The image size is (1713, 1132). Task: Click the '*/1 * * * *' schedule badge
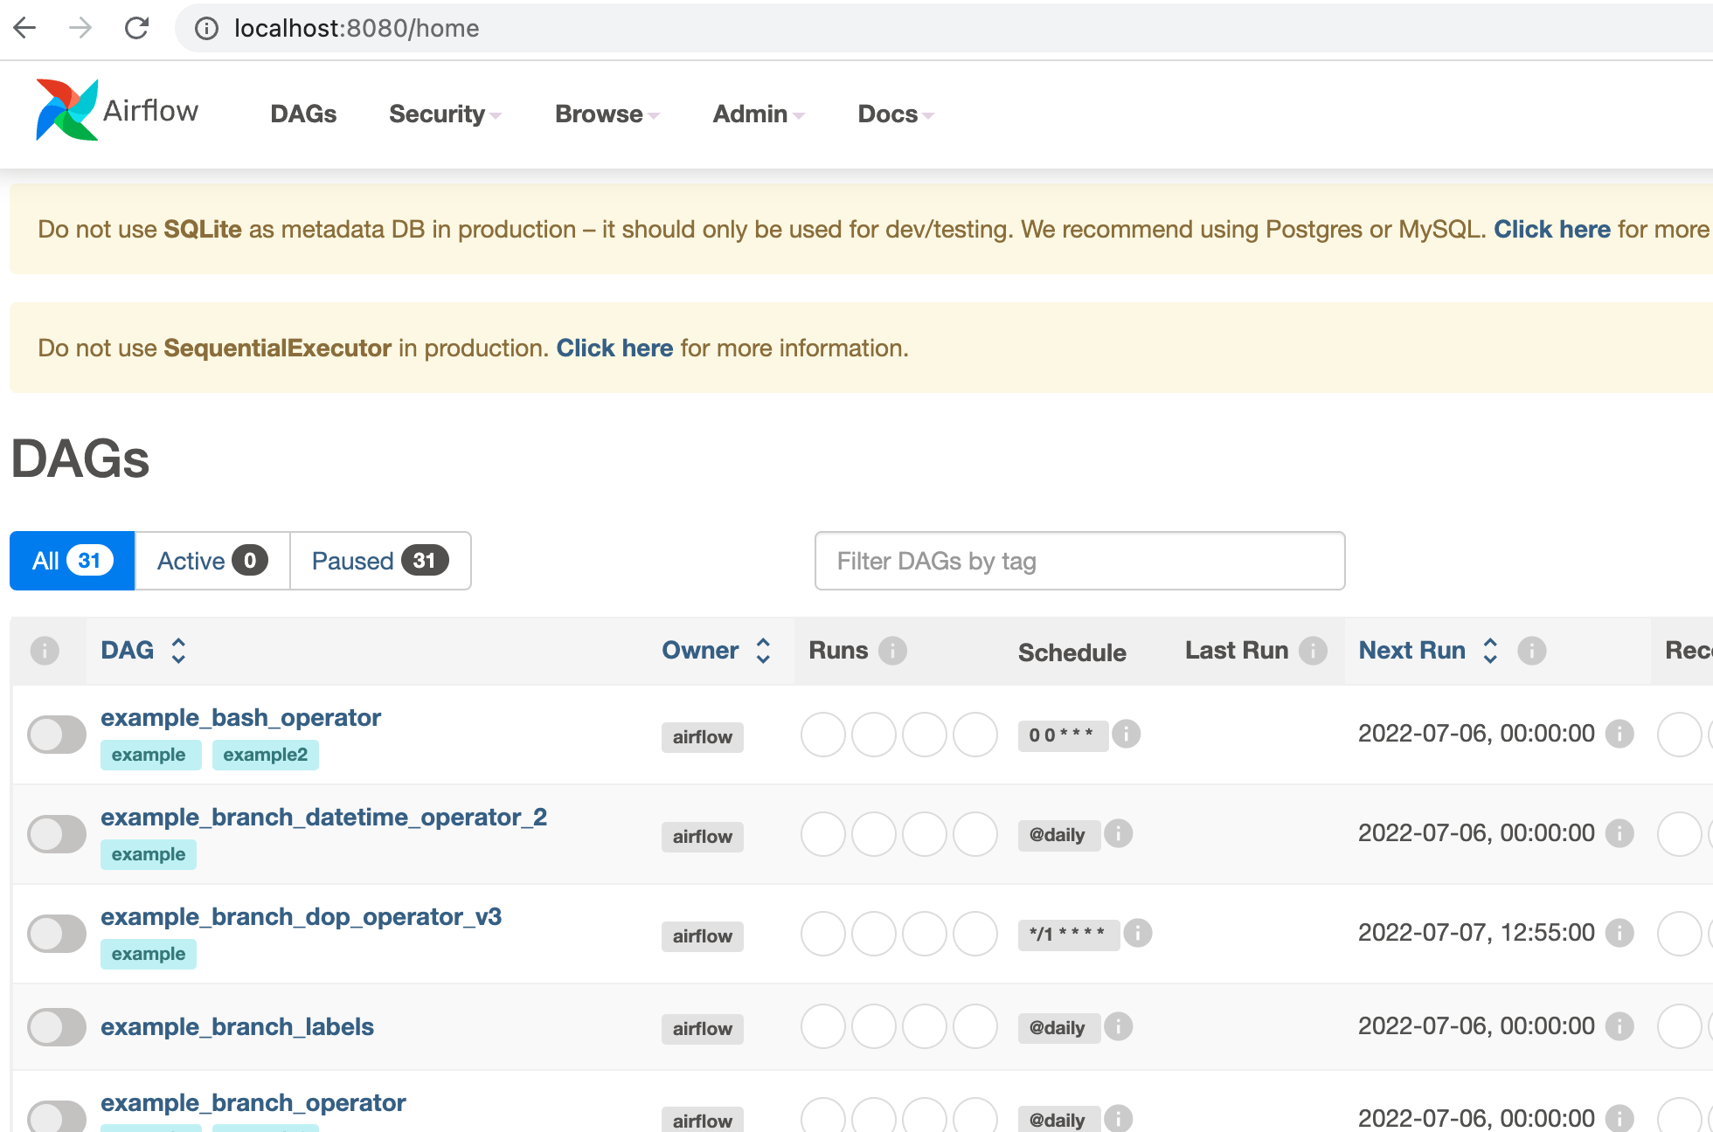coord(1068,935)
